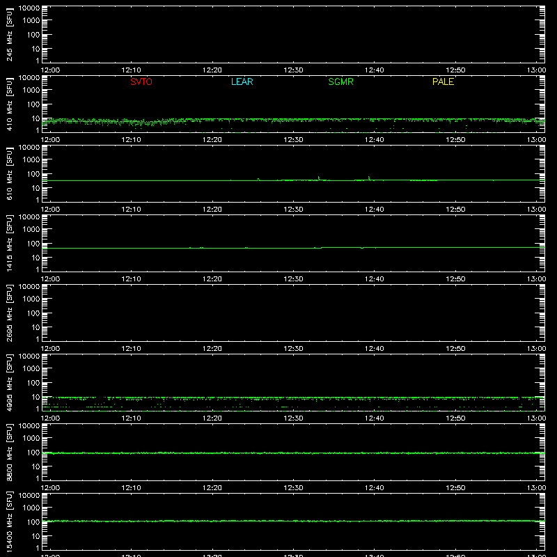557x557 pixels.
Task: Click the 10000 tick value on 245 MHz axis
Action: tap(29, 8)
